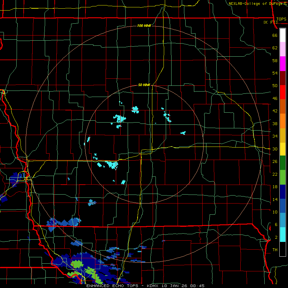Select the gold legend swatch
This screenshot has height=288, width=288.
pyautogui.click(x=283, y=136)
